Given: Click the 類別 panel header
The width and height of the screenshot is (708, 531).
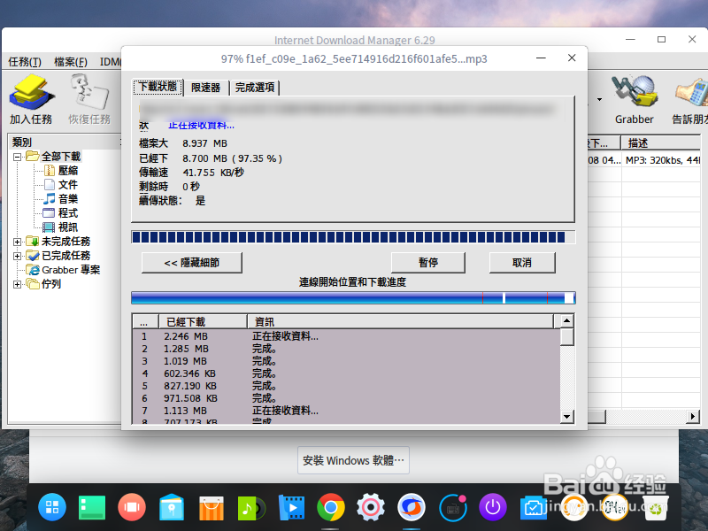Looking at the screenshot, I should click(64, 142).
